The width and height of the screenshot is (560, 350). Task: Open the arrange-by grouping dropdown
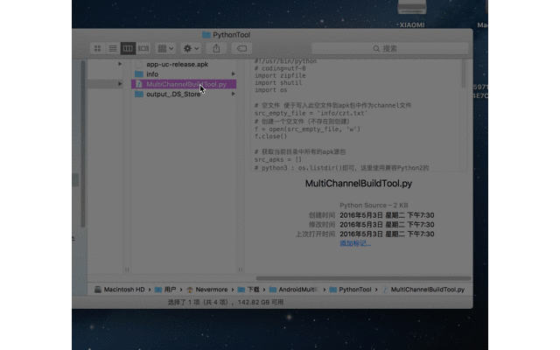coord(165,48)
